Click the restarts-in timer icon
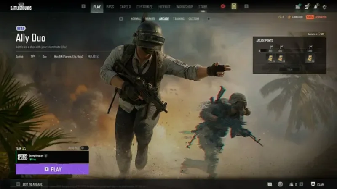337x189 pixels. (x=319, y=34)
